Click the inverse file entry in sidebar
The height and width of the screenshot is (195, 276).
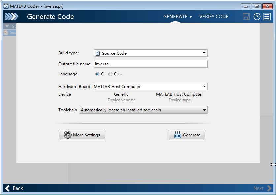tap(10, 33)
